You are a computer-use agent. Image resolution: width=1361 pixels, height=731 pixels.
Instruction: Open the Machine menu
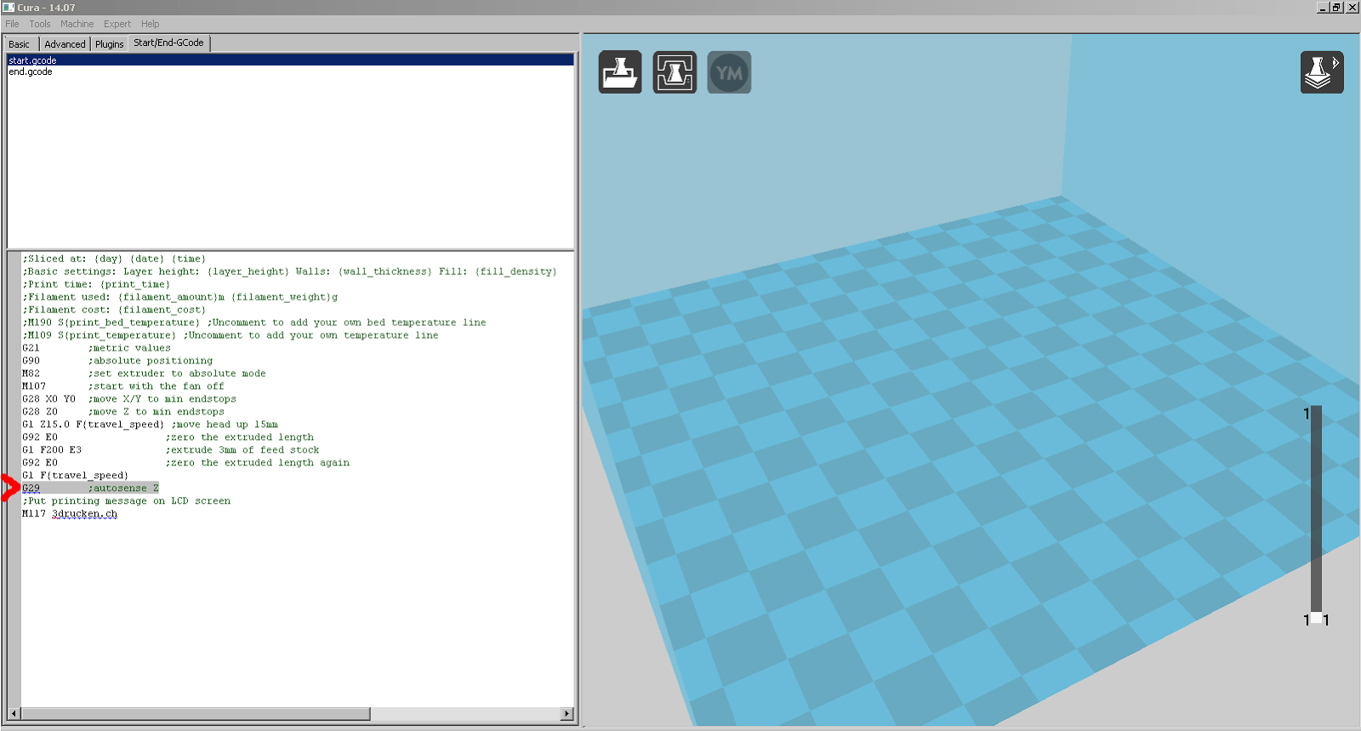coord(77,24)
